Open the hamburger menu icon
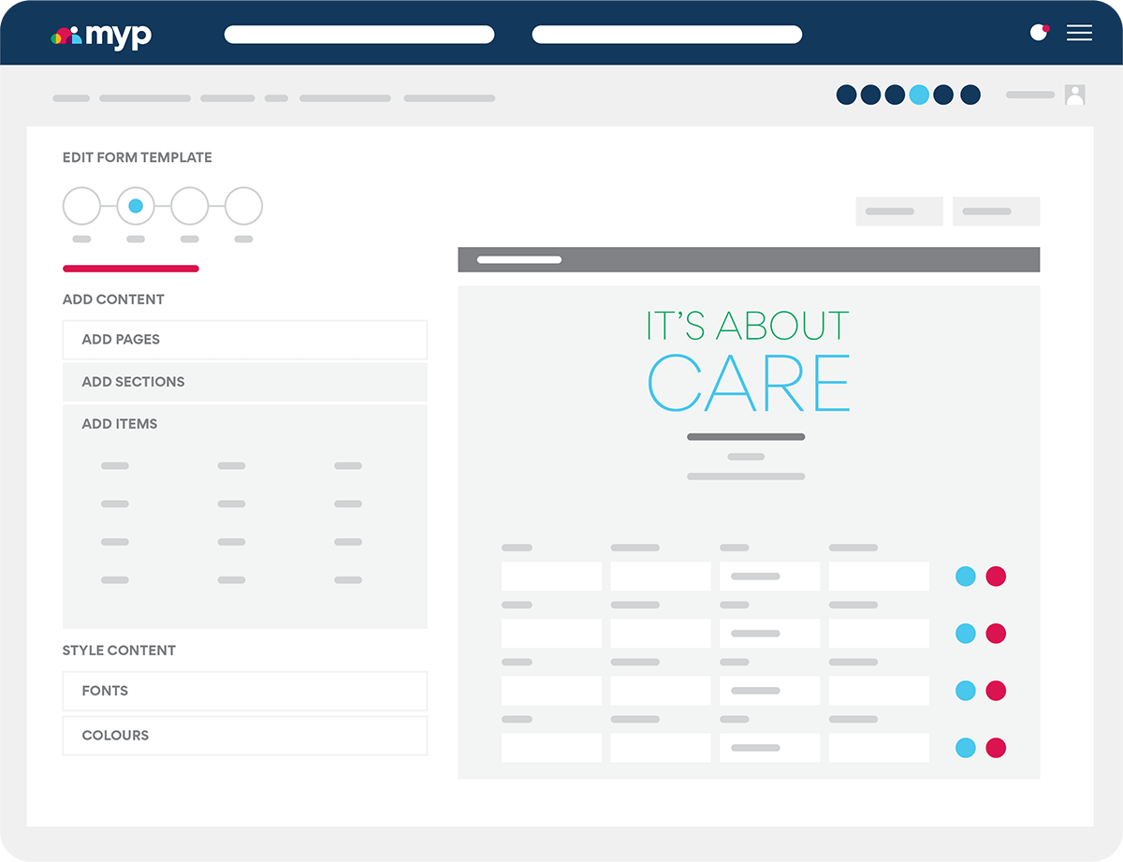Viewport: 1123px width, 862px height. coord(1079,33)
